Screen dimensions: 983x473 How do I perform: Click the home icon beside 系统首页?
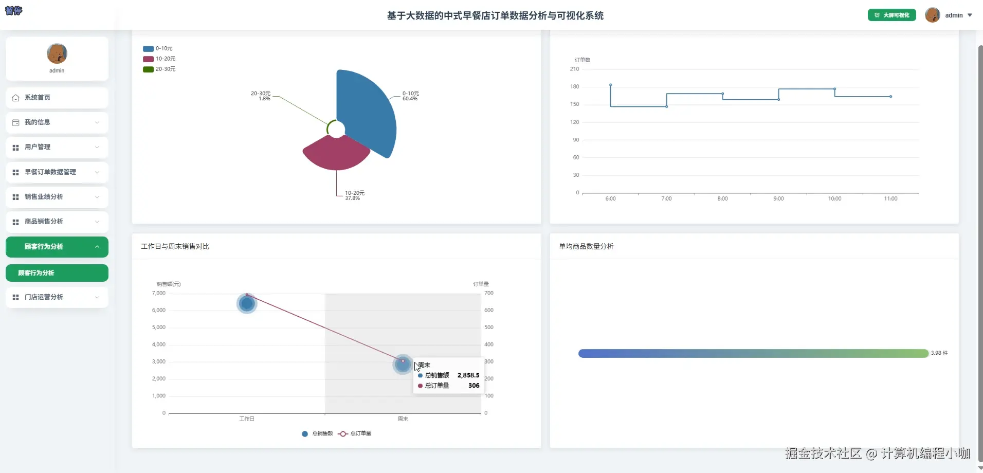click(x=15, y=98)
